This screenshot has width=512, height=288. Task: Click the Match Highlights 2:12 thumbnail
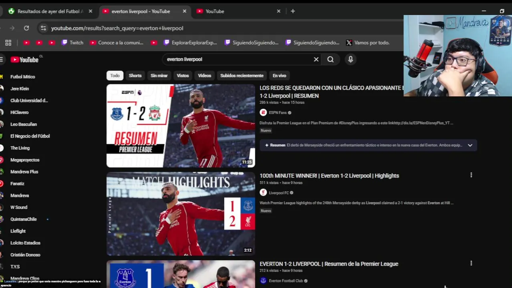[x=181, y=214]
